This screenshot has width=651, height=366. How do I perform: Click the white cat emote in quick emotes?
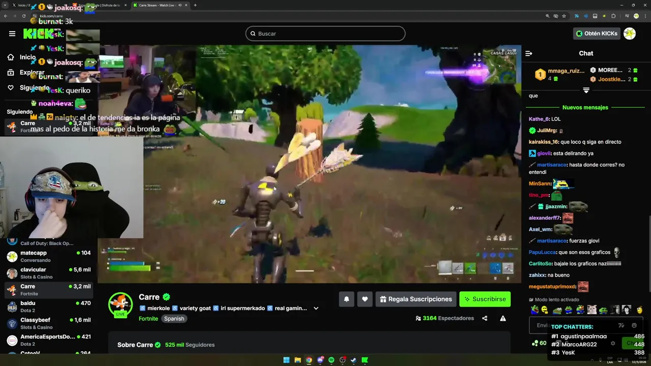(591, 310)
